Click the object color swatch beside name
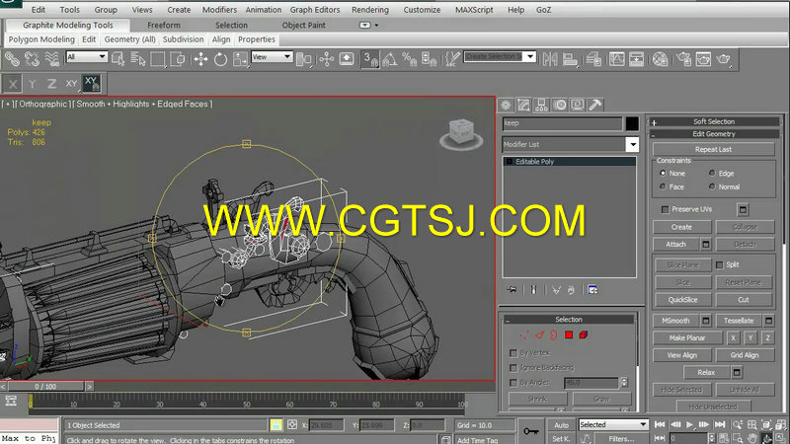 (632, 123)
